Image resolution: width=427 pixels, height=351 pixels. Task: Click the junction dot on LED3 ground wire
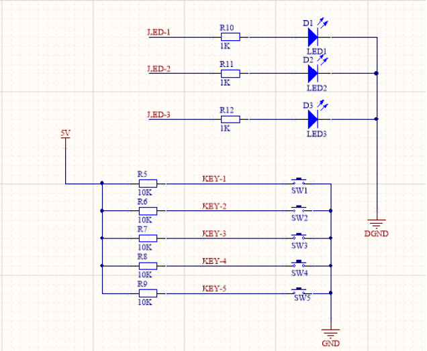377,119
